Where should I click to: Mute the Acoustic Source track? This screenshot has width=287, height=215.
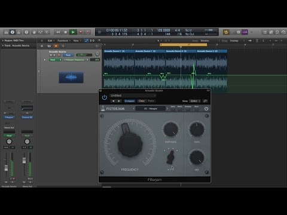pyautogui.click(x=51, y=55)
